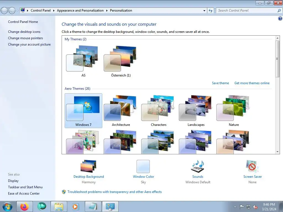Open Change desktop icons
Screen dimensions: 283x212
[24, 32]
